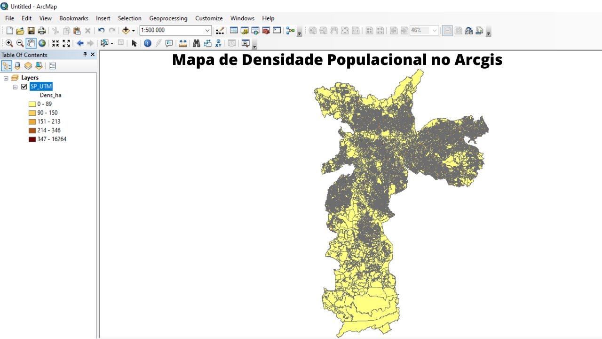This screenshot has width=602, height=339.
Task: Switch to List By Selection view
Action: click(39, 66)
